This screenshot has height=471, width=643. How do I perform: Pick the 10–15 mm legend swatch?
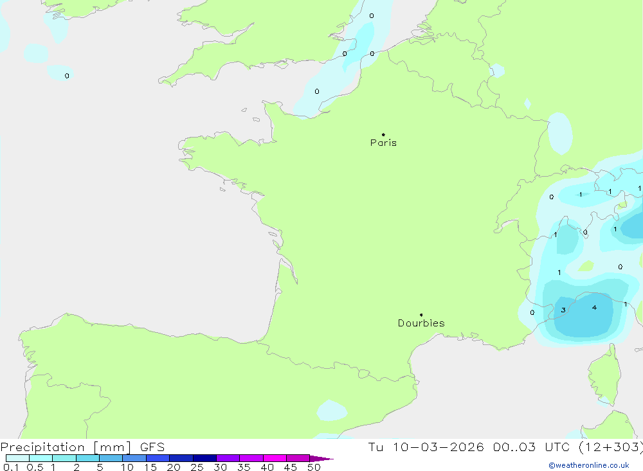[x=134, y=458]
